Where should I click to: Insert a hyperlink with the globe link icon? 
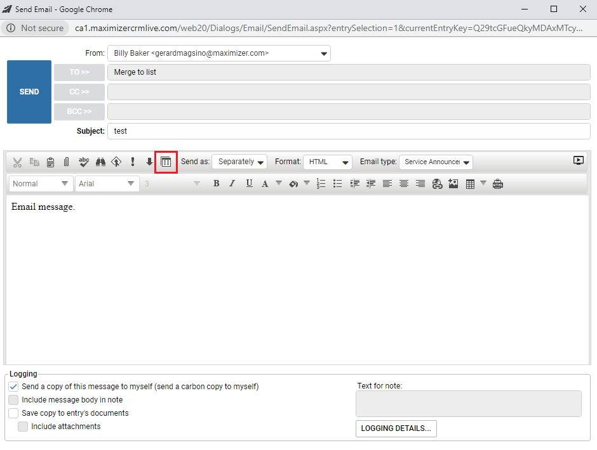[437, 184]
